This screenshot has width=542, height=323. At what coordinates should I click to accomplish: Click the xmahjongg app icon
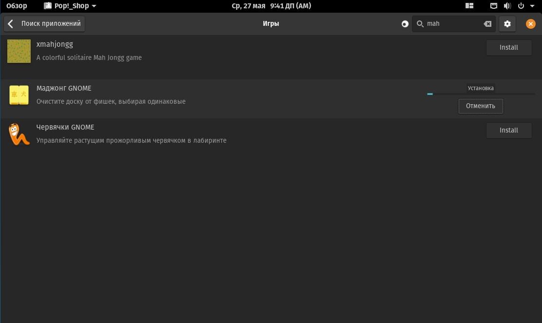tap(19, 51)
